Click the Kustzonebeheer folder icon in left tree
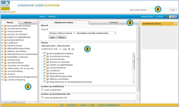Screen dimensions: 179x107 [x=5, y=40]
